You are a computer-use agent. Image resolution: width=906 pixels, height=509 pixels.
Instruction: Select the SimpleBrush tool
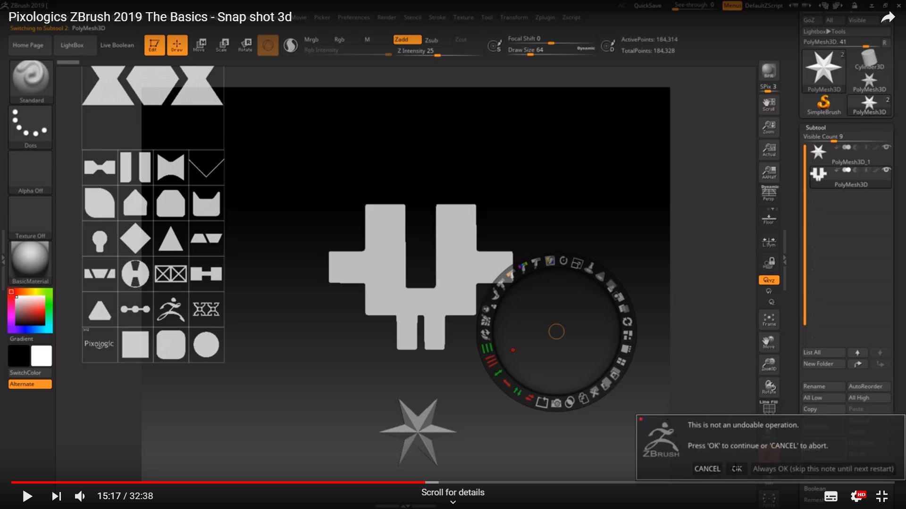coord(823,105)
